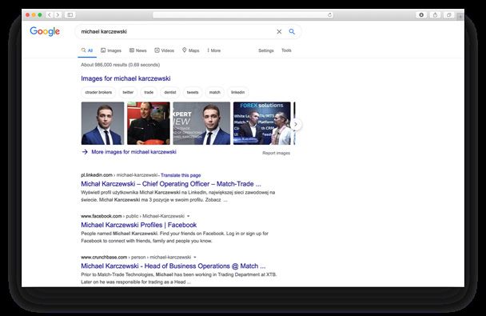Open the Safari downloads icon
The width and height of the screenshot is (486, 316).
coord(421,15)
